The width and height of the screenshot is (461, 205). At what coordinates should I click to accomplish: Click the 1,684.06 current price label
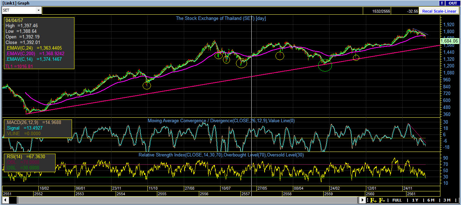click(449, 41)
